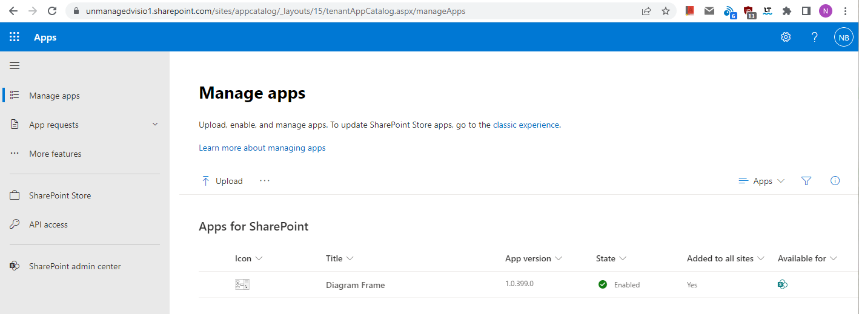Click the green Enabled check icon
The height and width of the screenshot is (314, 859).
[x=603, y=284]
